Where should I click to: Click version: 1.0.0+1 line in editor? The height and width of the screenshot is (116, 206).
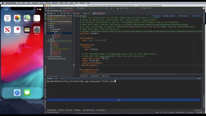pyautogui.click(x=89, y=34)
